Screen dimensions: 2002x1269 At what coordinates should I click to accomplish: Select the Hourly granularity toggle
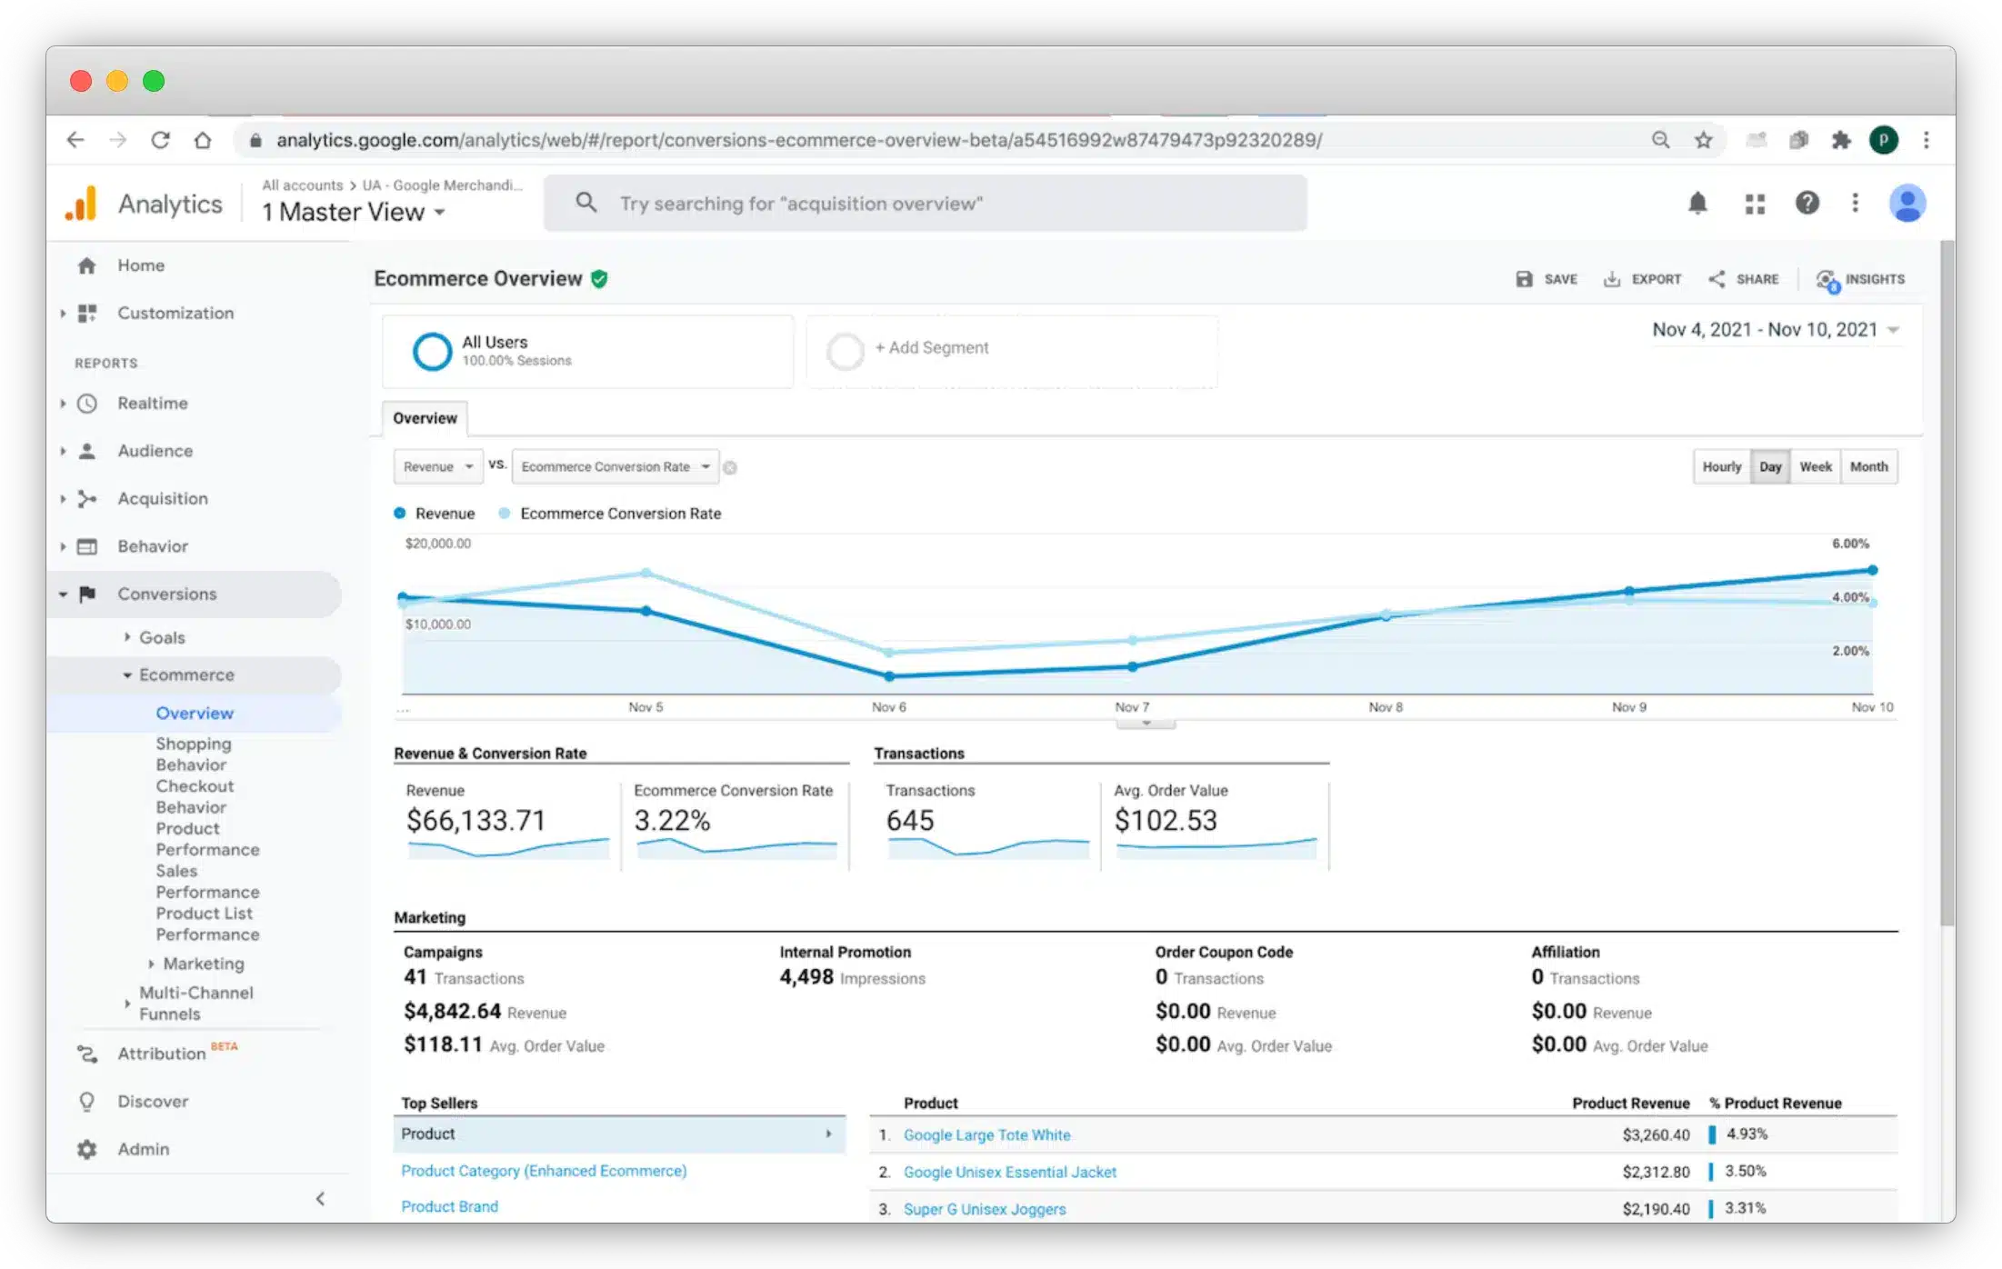tap(1721, 466)
